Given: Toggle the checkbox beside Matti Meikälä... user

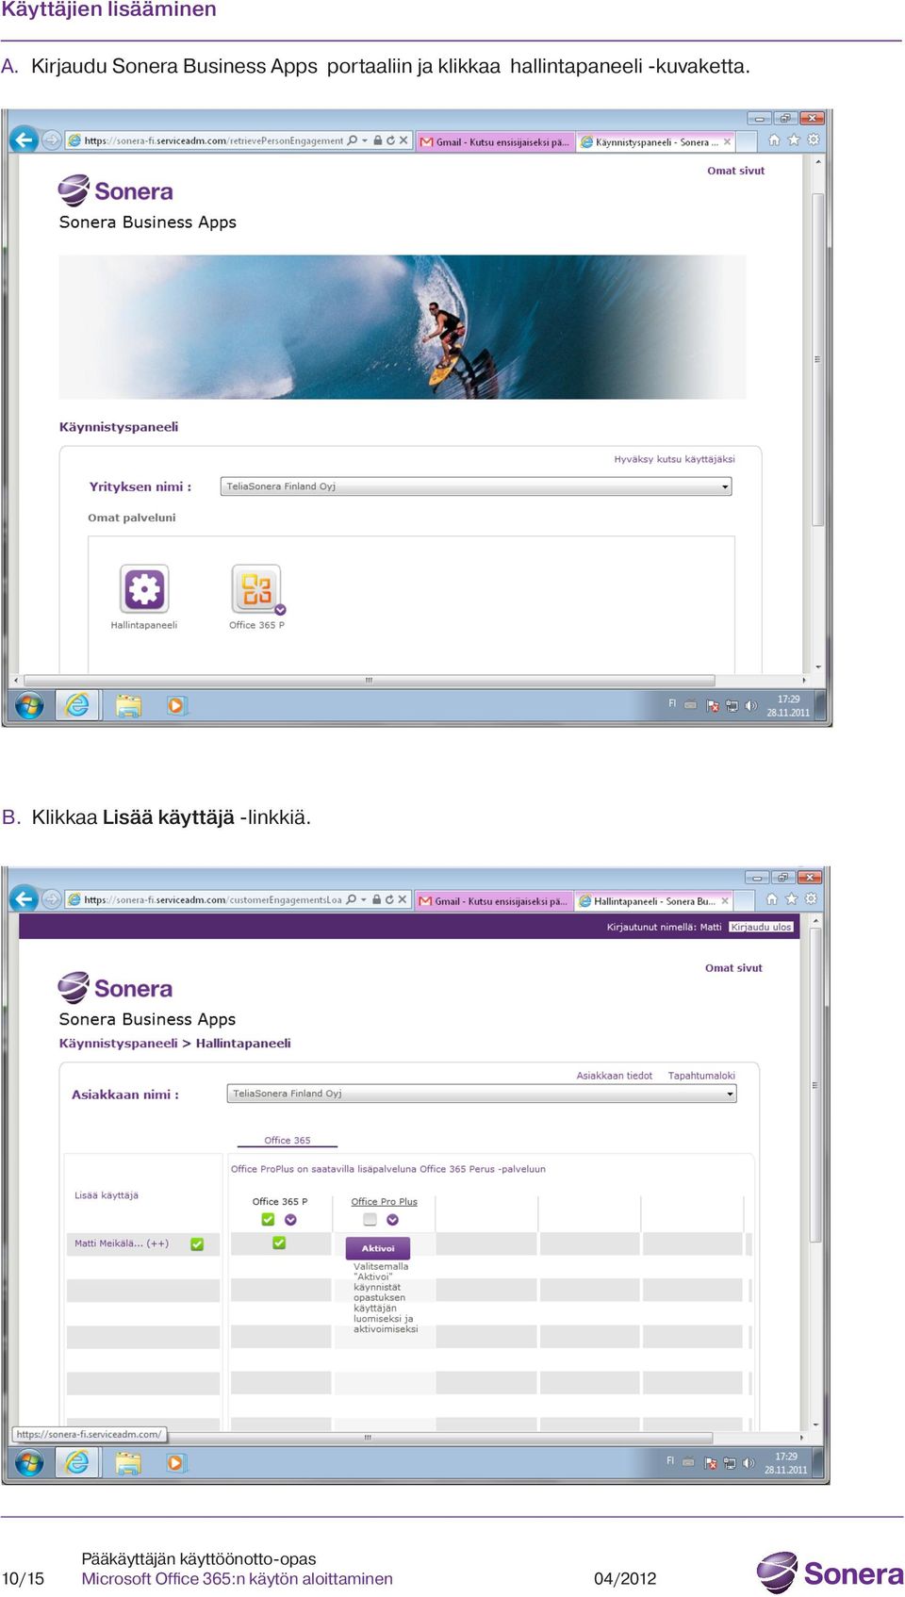Looking at the screenshot, I should pos(197,1244).
